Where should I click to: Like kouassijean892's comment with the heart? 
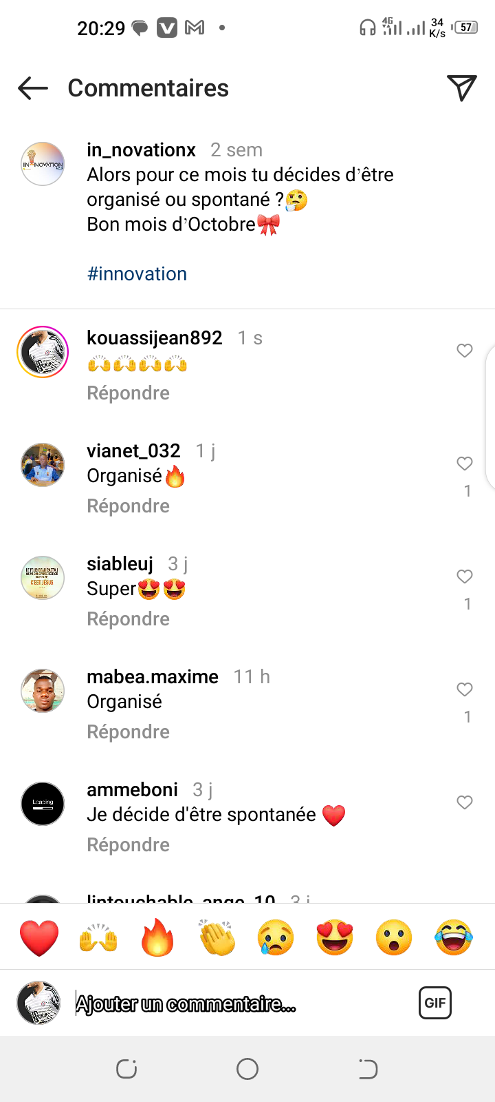click(x=465, y=351)
